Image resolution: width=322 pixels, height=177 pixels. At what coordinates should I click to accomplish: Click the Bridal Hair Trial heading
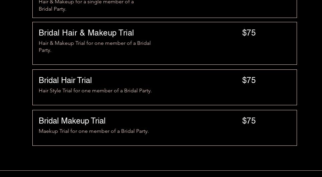click(65, 80)
